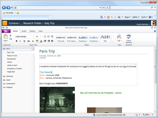Open the Calibri (Body) font dropdown
The width and height of the screenshot is (158, 118).
point(25,37)
